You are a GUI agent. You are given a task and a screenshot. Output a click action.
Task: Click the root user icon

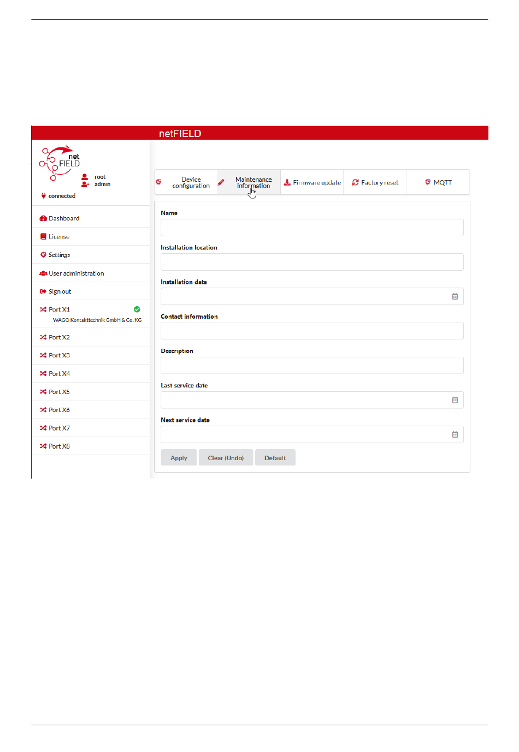coord(85,177)
